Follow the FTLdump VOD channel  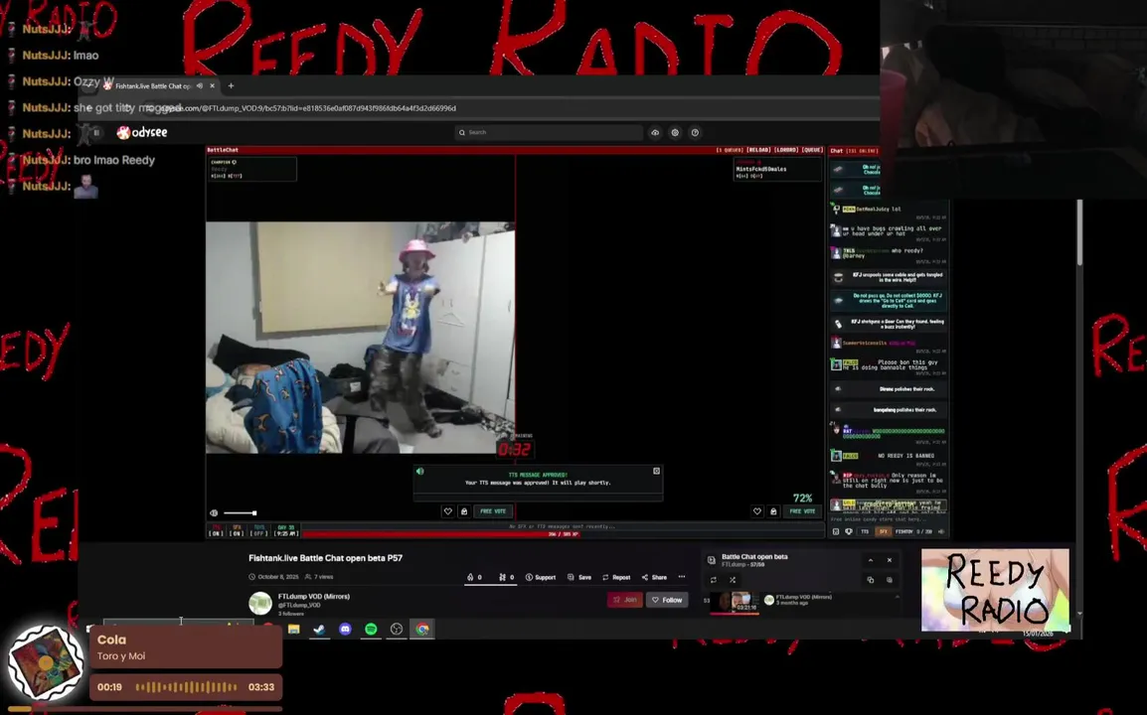click(667, 600)
